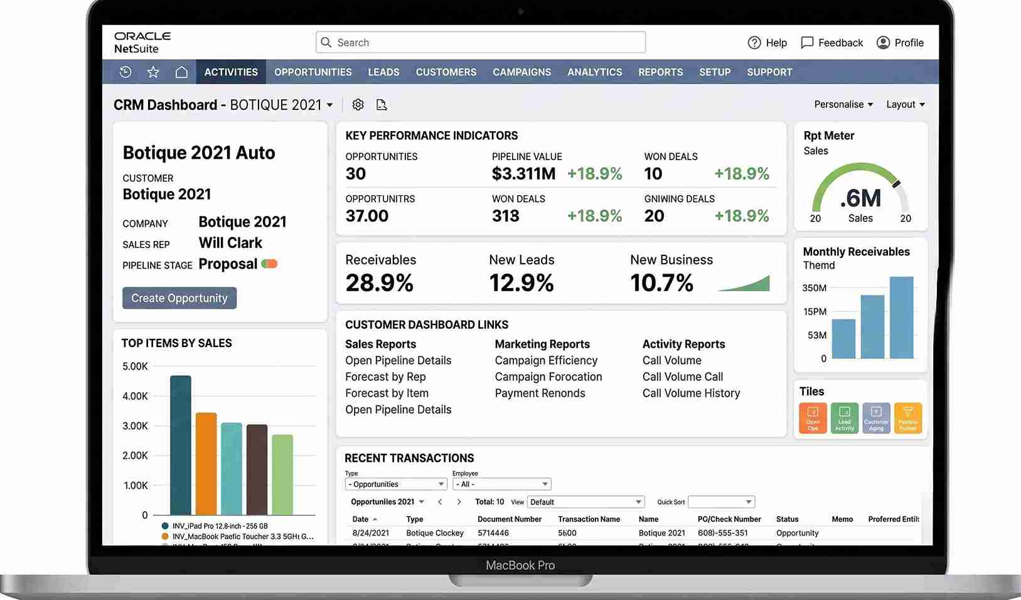The image size is (1021, 600).
Task: Open the Customers menu
Action: 446,72
